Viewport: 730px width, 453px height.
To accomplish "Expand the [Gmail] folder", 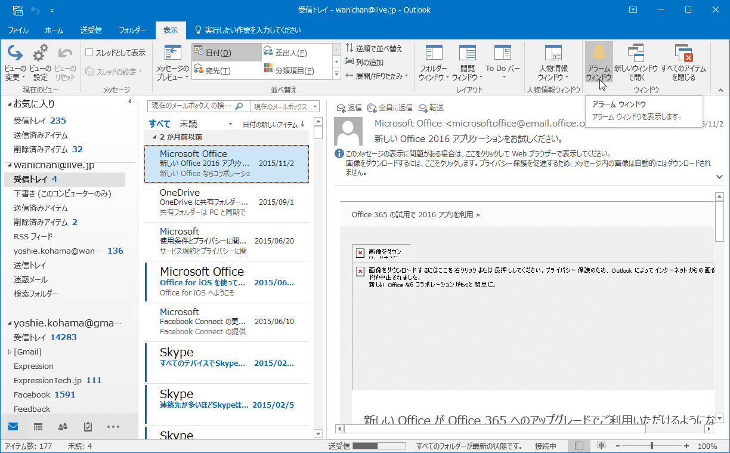I will (x=9, y=352).
